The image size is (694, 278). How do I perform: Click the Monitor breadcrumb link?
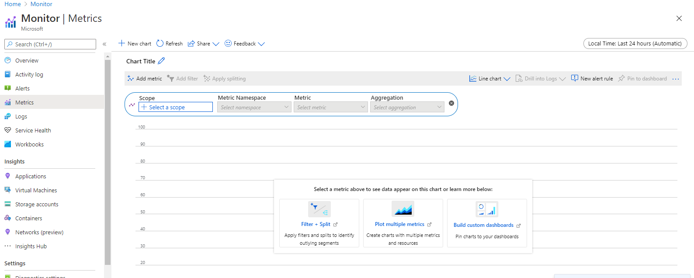(42, 4)
